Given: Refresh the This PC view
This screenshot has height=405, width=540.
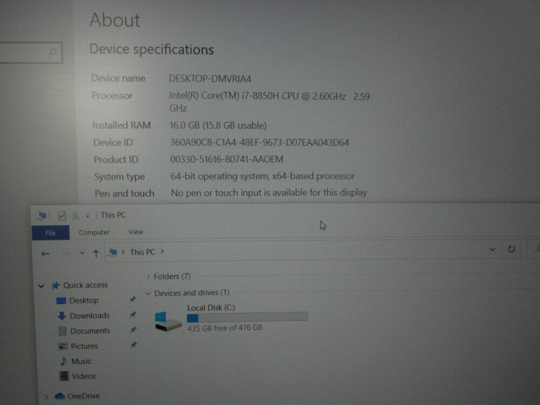Looking at the screenshot, I should [511, 249].
